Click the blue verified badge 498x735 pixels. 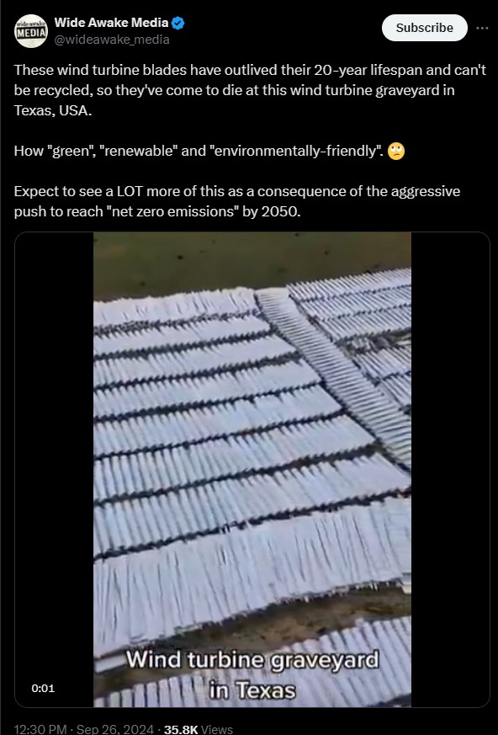[x=178, y=23]
